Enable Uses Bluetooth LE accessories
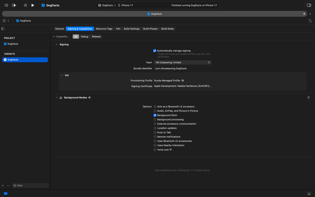 coord(155,141)
